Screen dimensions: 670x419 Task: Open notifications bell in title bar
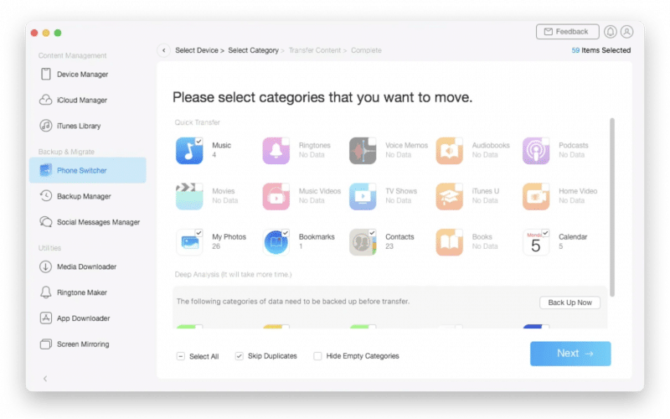[x=611, y=32]
